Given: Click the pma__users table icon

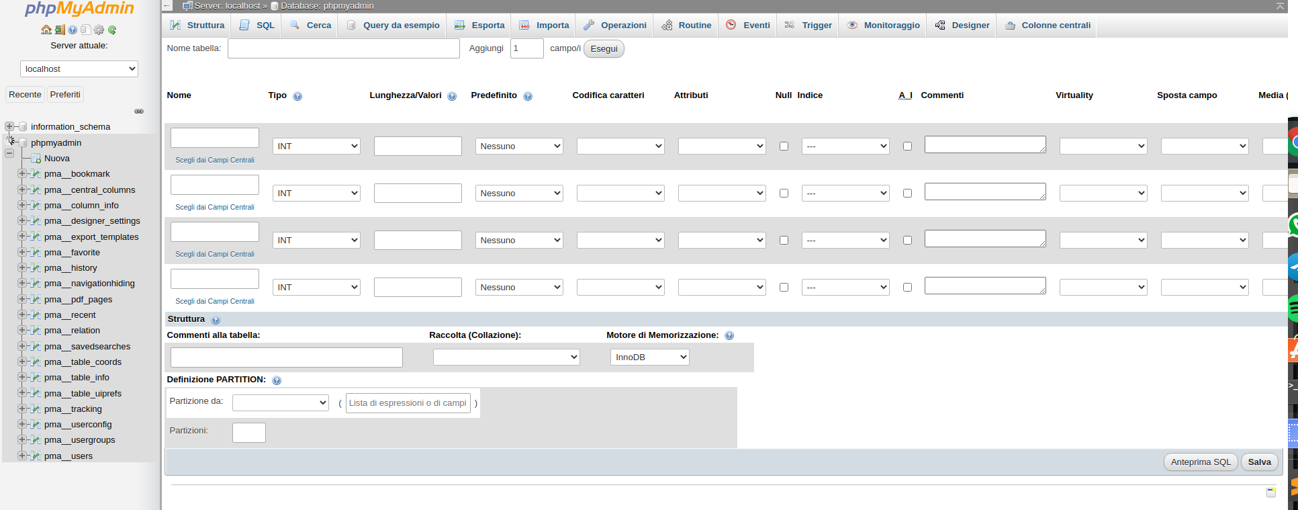Looking at the screenshot, I should pos(36,456).
